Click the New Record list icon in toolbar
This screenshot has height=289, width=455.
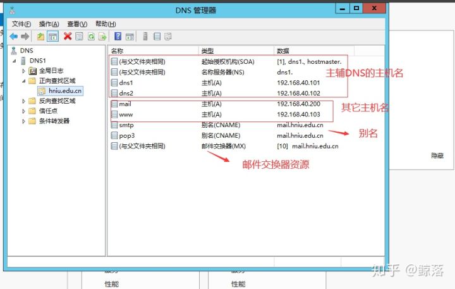157,36
